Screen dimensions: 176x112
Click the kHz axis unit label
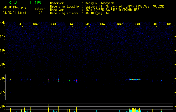(3, 23)
